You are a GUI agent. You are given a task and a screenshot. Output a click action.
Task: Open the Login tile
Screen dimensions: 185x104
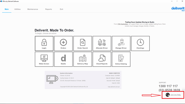pyautogui.click(x=44, y=44)
